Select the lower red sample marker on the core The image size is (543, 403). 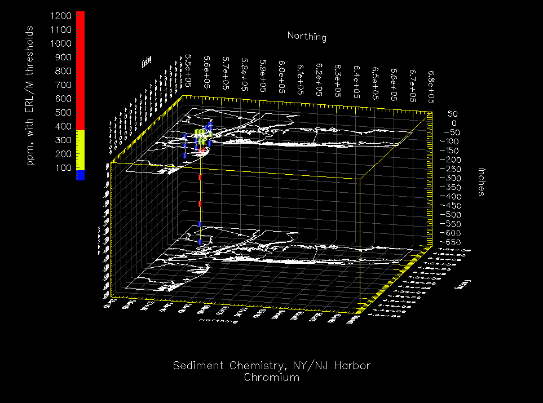click(200, 203)
